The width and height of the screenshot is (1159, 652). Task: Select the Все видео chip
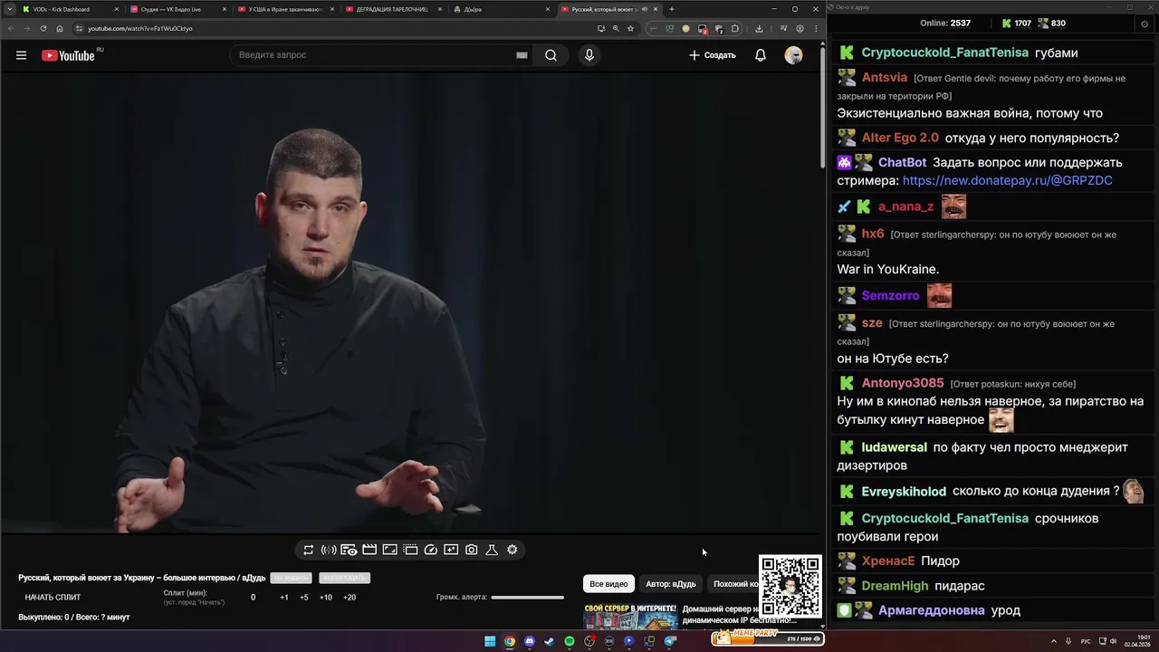click(x=608, y=584)
